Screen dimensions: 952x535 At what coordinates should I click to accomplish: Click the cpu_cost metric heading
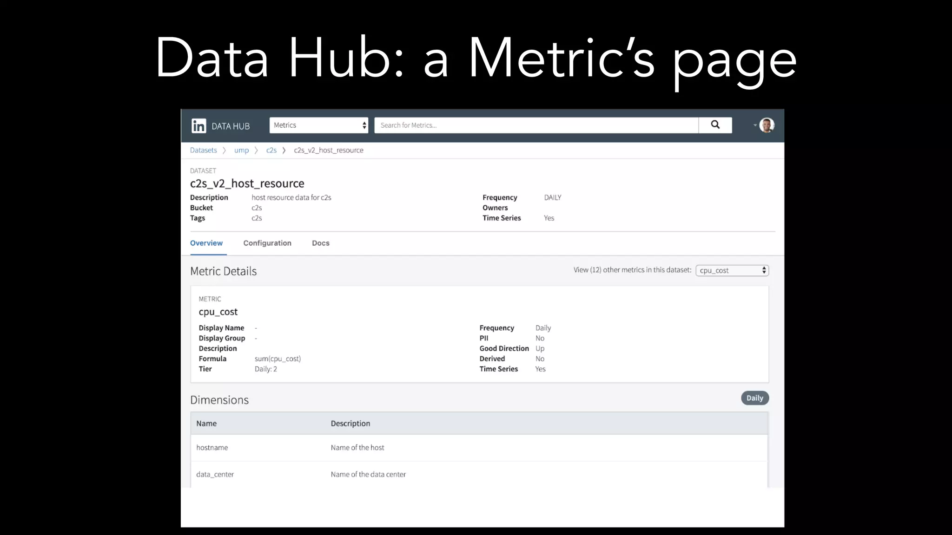[218, 312]
